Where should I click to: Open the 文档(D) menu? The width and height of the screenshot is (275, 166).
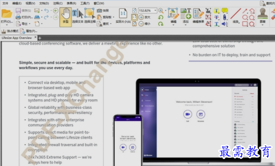(44, 3)
